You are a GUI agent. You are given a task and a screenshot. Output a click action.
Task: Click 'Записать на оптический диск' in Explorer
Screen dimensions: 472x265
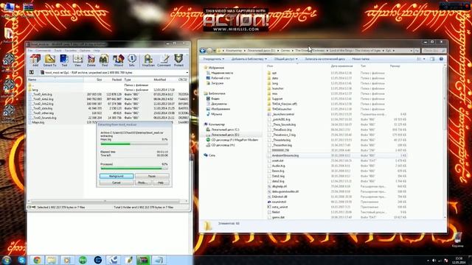tap(324, 59)
